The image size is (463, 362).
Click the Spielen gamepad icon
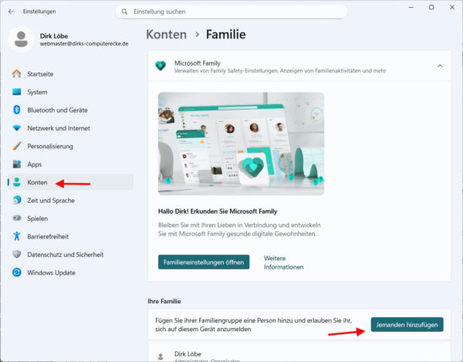coord(17,218)
